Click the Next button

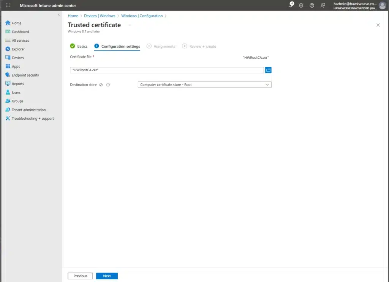tap(107, 276)
